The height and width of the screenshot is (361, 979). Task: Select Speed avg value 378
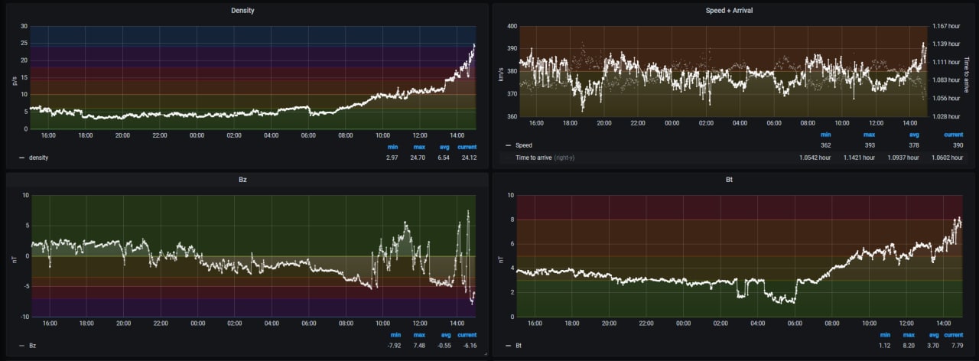912,145
